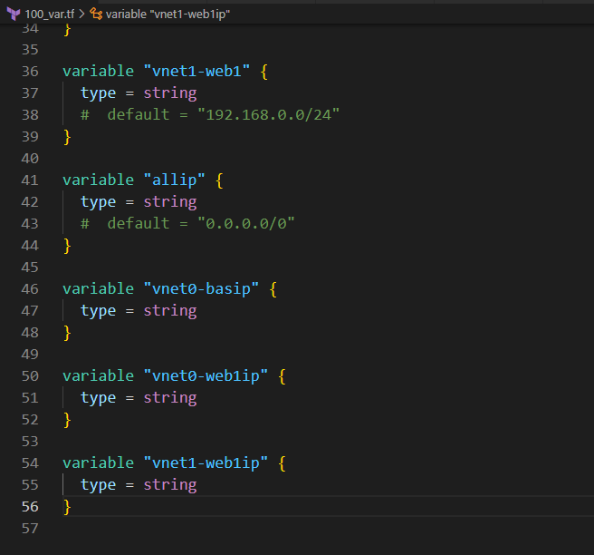This screenshot has height=555, width=594.
Task: Open 100_var.tf breadcrumb file segment
Action: click(x=49, y=15)
